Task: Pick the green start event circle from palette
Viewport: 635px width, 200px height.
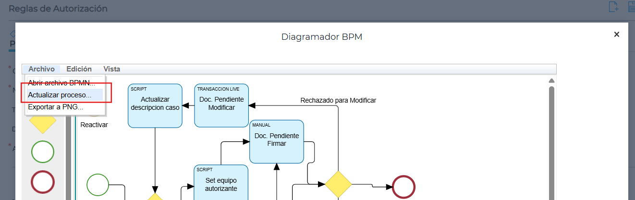Action: [43, 152]
